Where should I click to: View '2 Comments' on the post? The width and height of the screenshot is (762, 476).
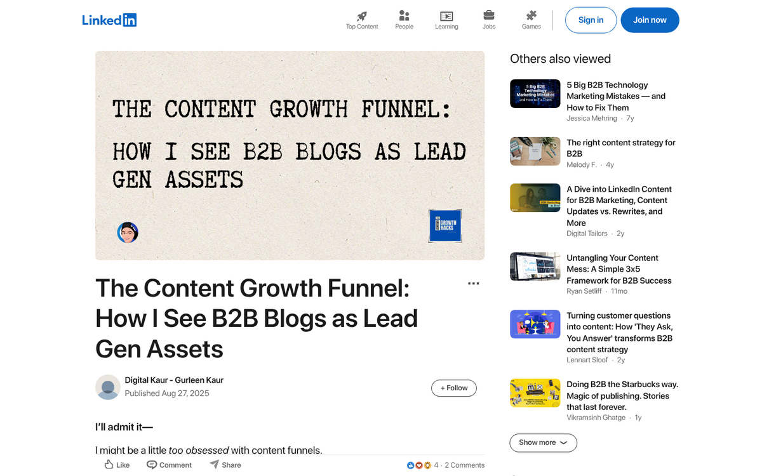pos(464,465)
